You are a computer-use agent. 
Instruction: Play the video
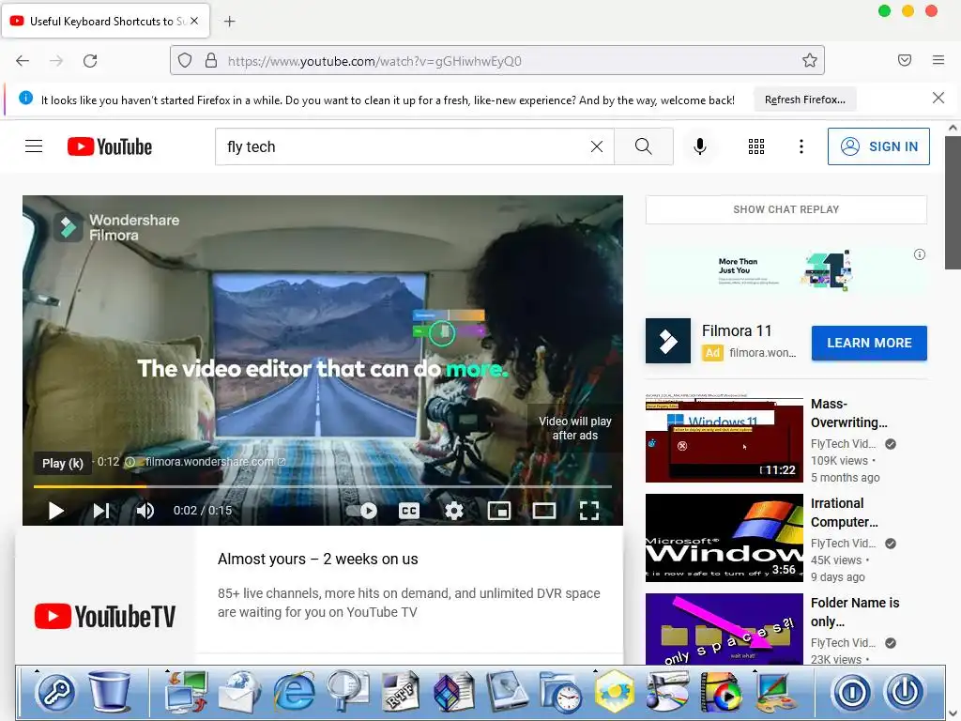(55, 510)
